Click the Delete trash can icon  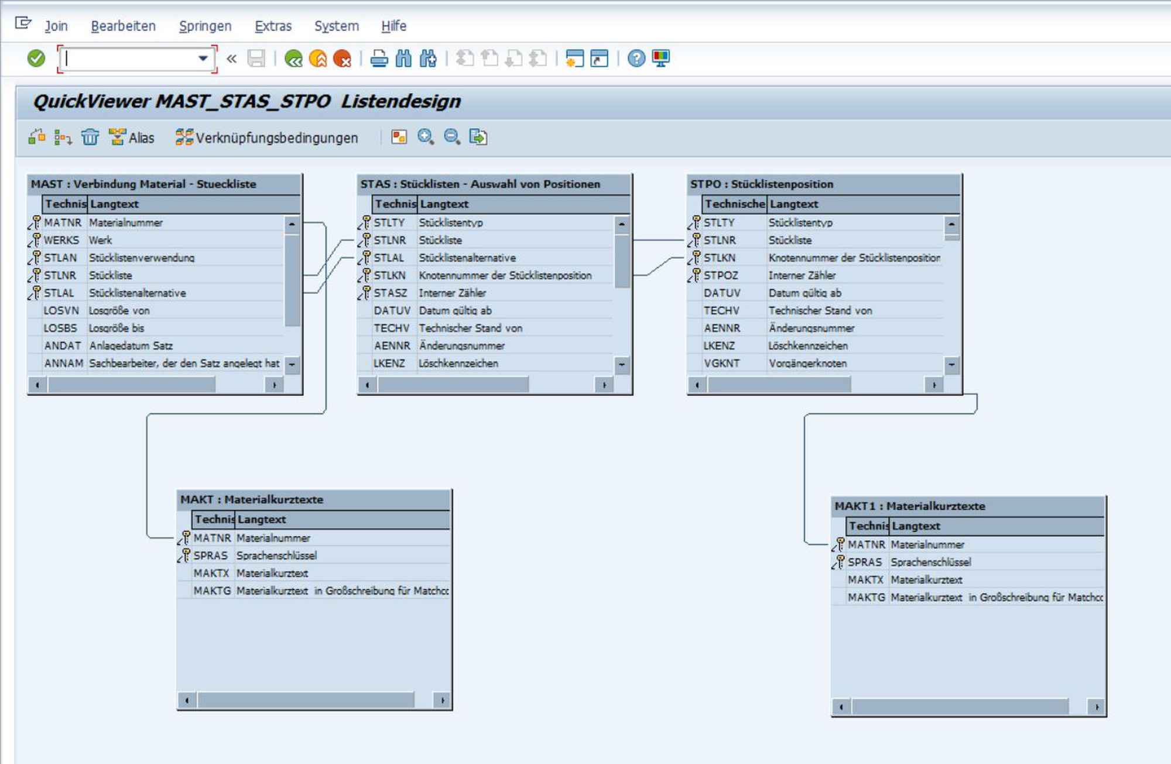tap(90, 137)
